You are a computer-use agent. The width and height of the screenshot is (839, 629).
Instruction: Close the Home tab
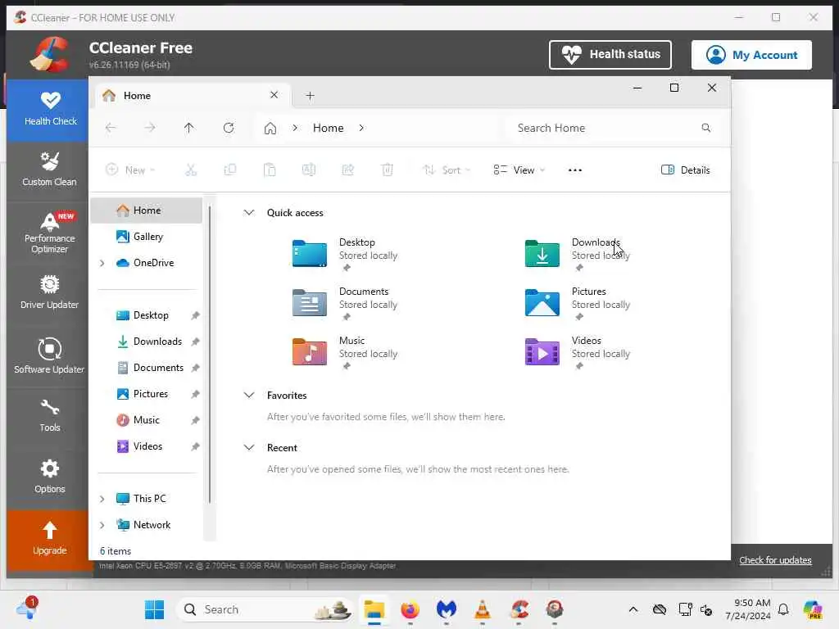pos(274,95)
